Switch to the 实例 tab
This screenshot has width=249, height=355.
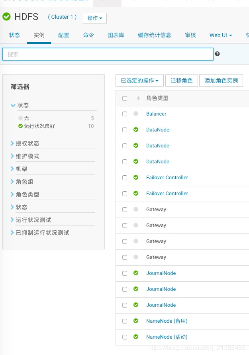(x=39, y=35)
